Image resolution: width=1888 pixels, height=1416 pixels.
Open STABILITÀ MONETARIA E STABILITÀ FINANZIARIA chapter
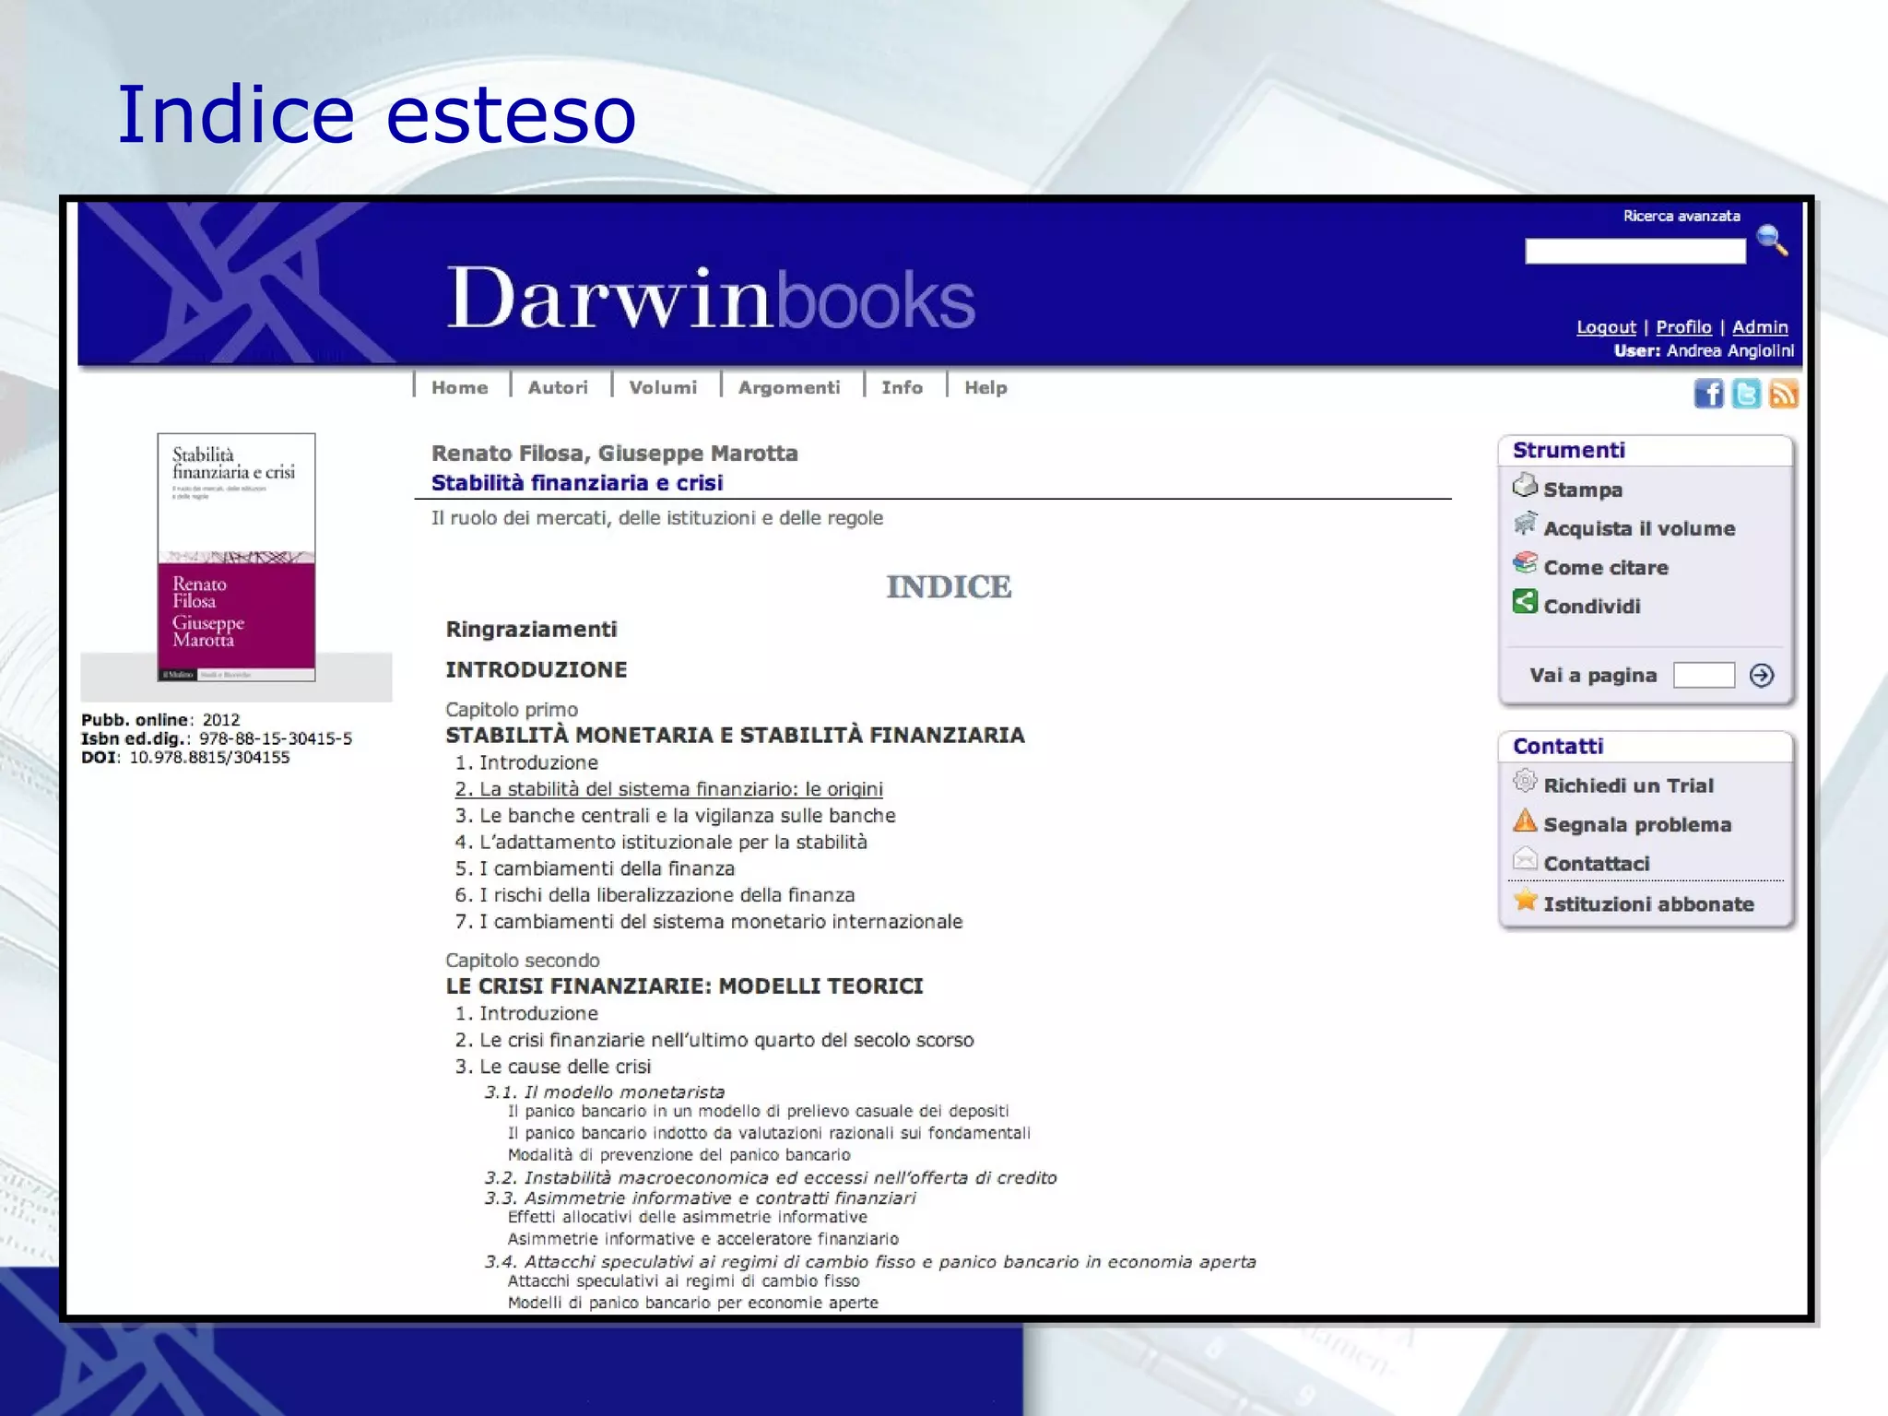(x=735, y=736)
